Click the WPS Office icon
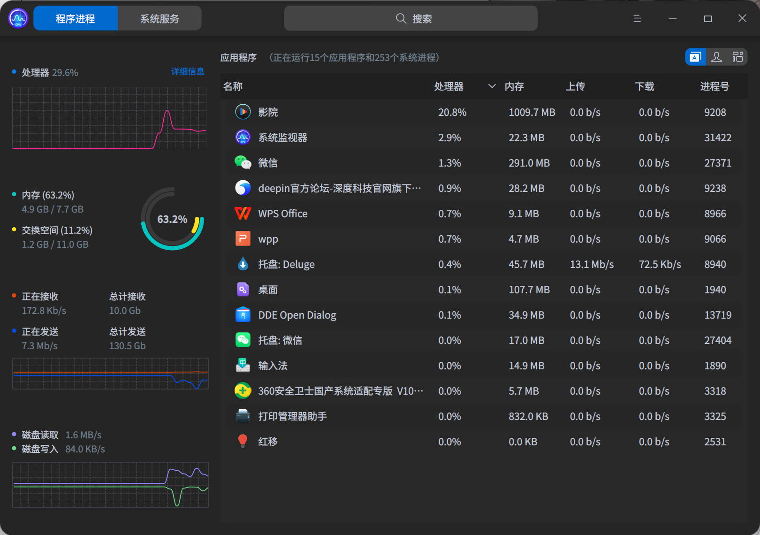The height and width of the screenshot is (535, 760). tap(243, 214)
